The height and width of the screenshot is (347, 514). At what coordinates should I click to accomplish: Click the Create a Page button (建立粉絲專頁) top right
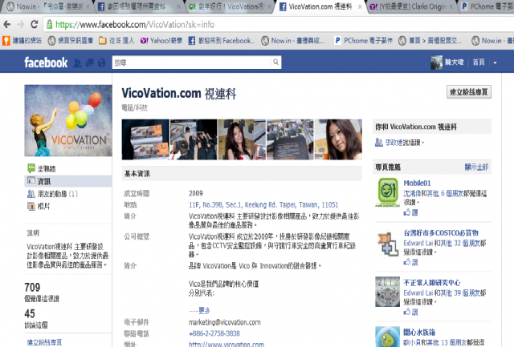pyautogui.click(x=469, y=92)
